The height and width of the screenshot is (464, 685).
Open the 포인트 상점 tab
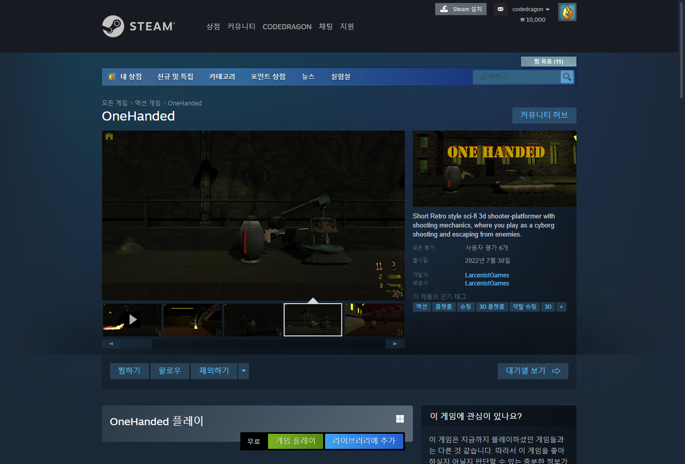tap(268, 77)
